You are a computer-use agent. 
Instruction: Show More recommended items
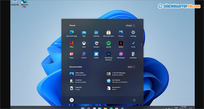131,67
